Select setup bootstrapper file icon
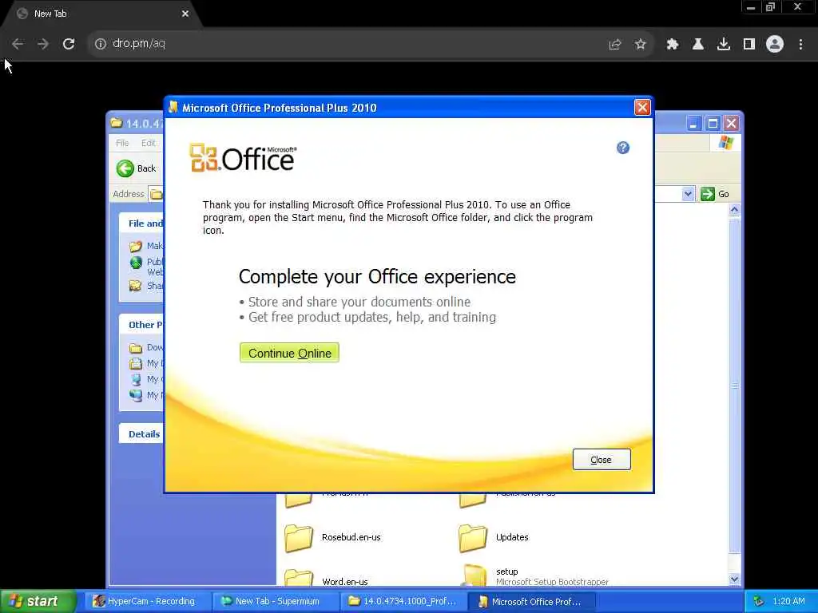Screen dimensions: 818x613 pyautogui.click(x=475, y=575)
